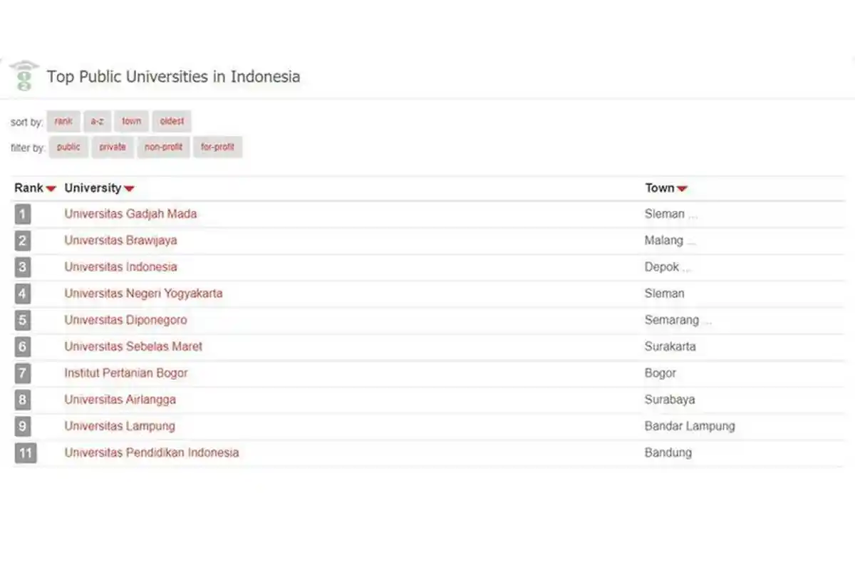Click the rank 1 number badge

tap(23, 214)
